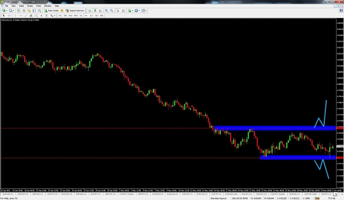The width and height of the screenshot is (344, 200).
Task: Select the D1 timeframe button
Action: point(91,15)
